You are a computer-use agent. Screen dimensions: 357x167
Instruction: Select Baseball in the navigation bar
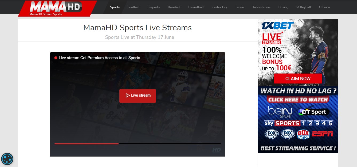coord(174,7)
